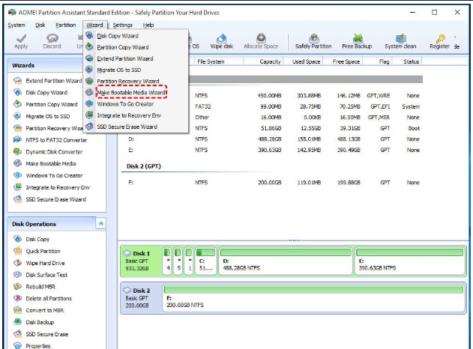This screenshot has height=349, width=473.
Task: Click the Rebuild MBR icon
Action: pyautogui.click(x=17, y=287)
